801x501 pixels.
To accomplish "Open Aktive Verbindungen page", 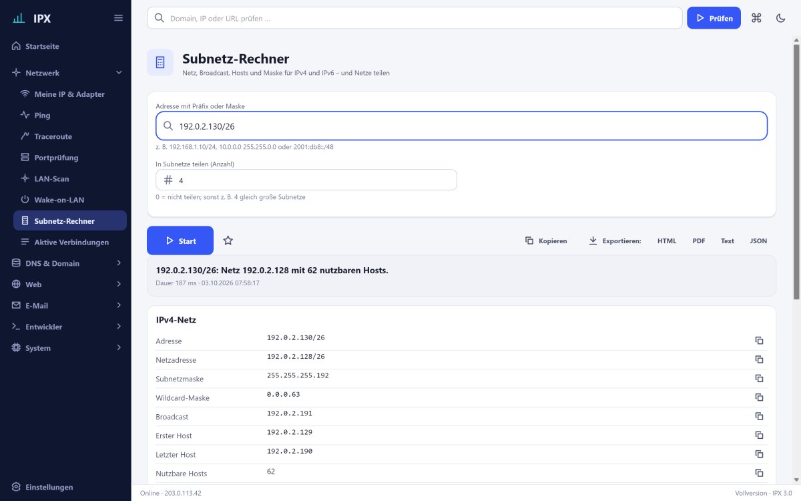I will pos(70,242).
